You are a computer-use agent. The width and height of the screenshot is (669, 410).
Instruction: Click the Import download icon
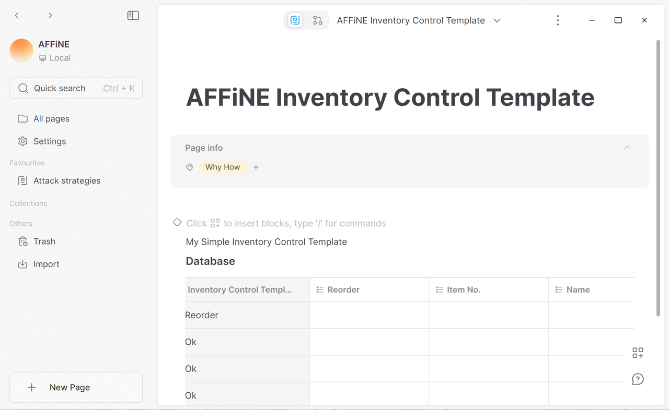22,264
